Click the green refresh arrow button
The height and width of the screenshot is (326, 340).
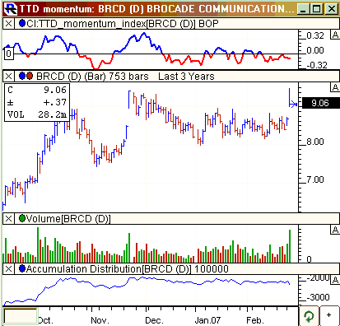(310, 316)
